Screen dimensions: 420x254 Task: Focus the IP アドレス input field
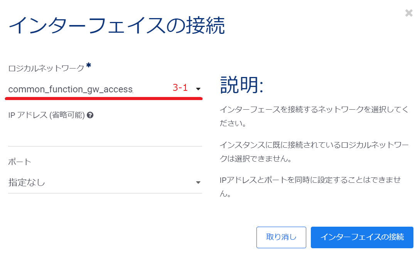(105, 137)
